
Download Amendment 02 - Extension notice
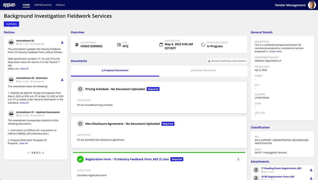pyautogui.click(x=62, y=80)
